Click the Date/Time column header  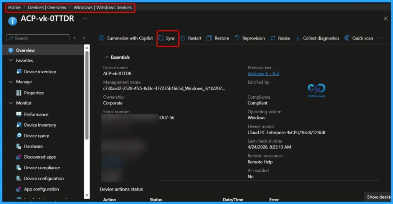(x=233, y=200)
